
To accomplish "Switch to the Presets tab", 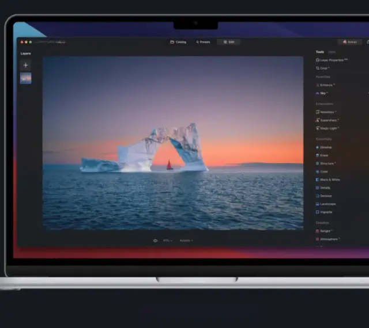I will [x=203, y=42].
